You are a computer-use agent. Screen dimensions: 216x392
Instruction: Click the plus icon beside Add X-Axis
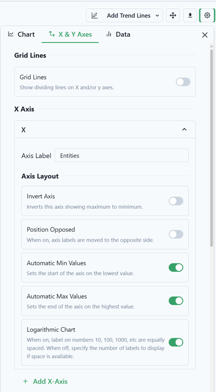coord(25,381)
